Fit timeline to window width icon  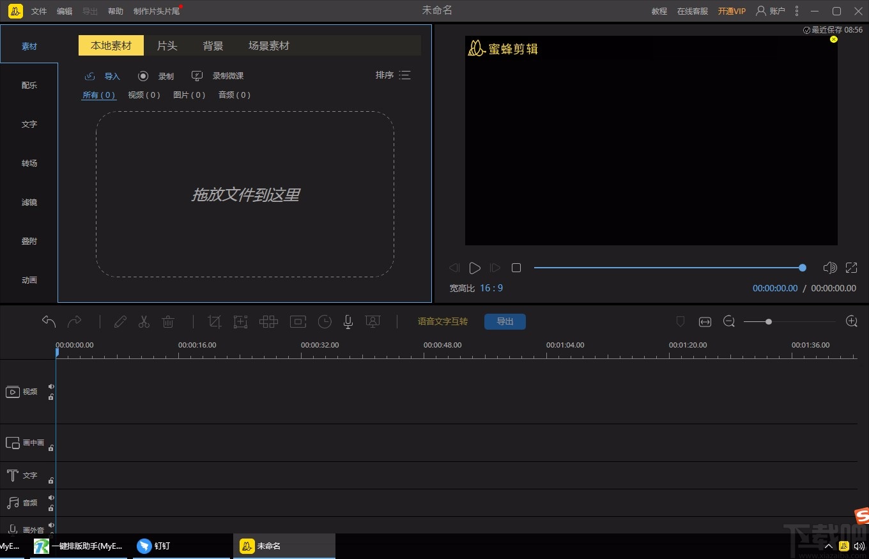click(x=705, y=322)
